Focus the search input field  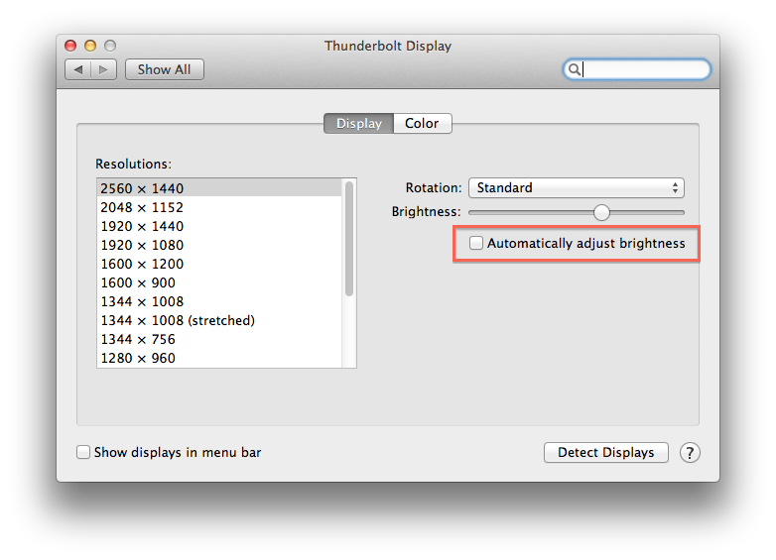637,69
